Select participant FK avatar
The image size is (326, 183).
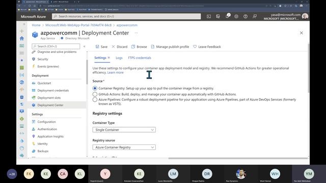point(29,174)
